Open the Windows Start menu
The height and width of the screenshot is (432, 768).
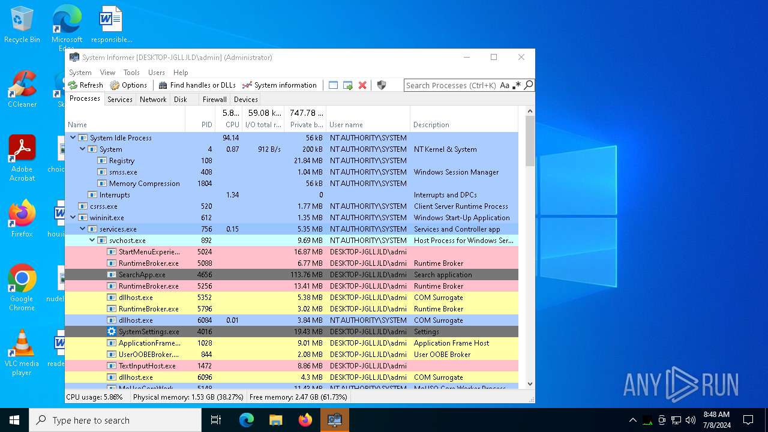pos(14,420)
